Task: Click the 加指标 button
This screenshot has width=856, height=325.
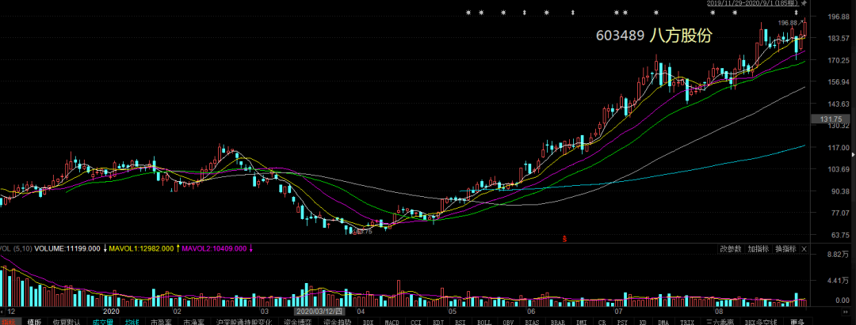Action: coord(759,249)
